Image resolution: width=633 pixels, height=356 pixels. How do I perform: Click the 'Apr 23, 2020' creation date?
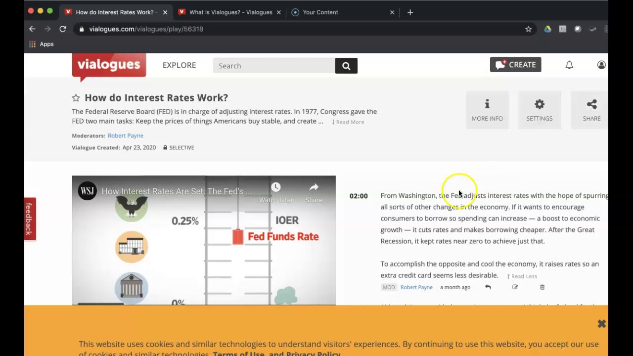(x=139, y=148)
